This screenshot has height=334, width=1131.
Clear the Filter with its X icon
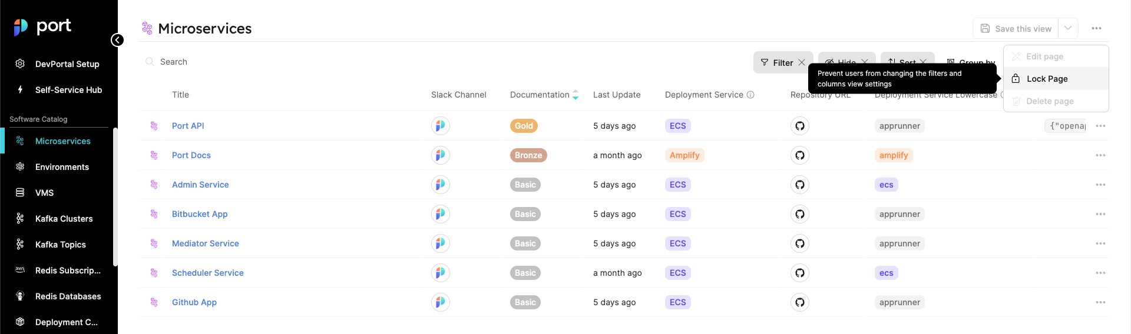[x=802, y=62]
